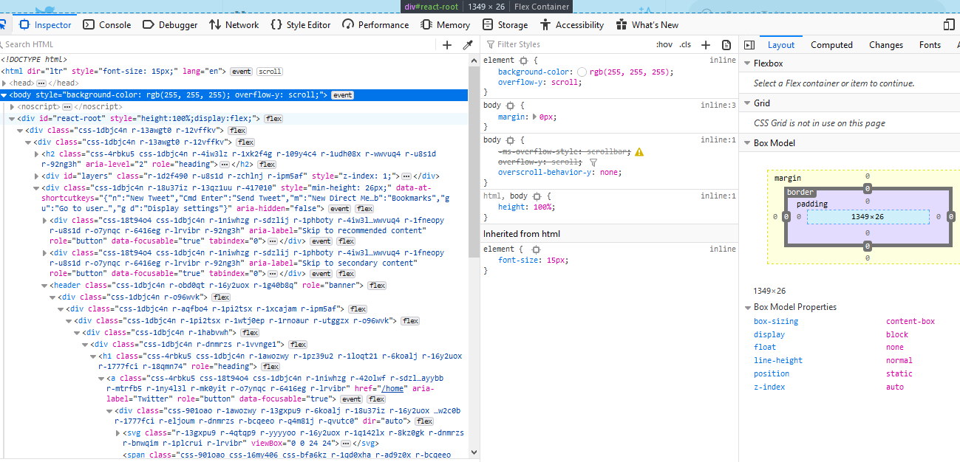Toggle the :hov pseudo-class panel

click(664, 44)
